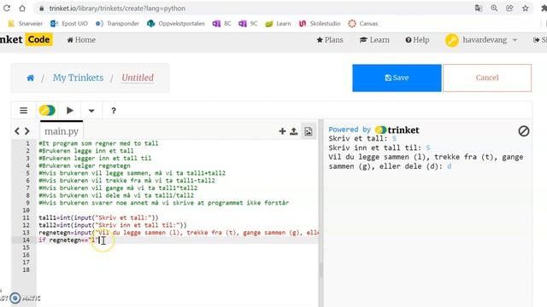The width and height of the screenshot is (547, 307).
Task: Open the Transponder bookmark
Action: 117,24
